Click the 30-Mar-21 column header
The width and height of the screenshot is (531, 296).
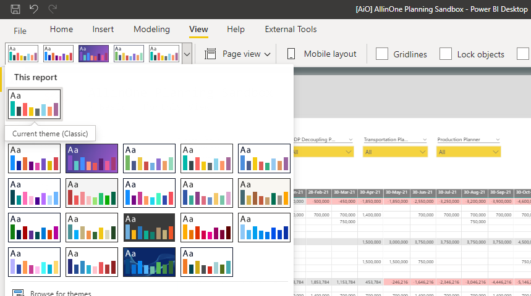[x=344, y=192]
